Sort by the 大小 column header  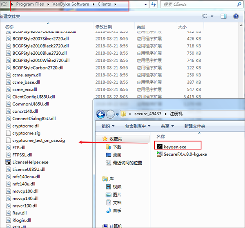pyautogui.click(x=183, y=27)
